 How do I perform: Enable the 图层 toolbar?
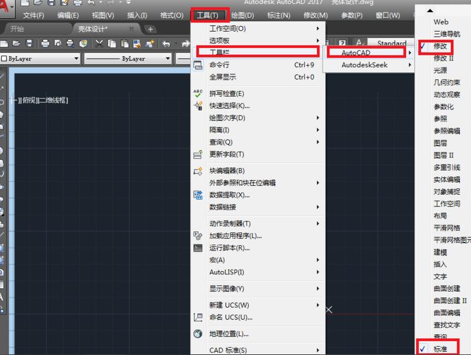(x=440, y=143)
